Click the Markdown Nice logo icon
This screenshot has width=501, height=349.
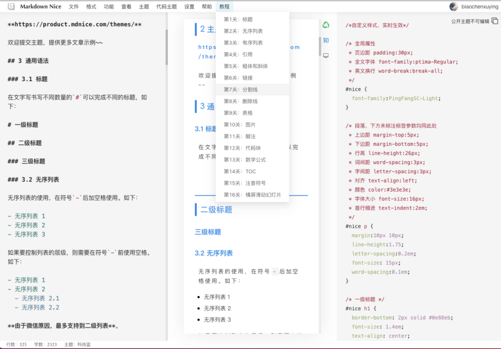pos(11,6)
